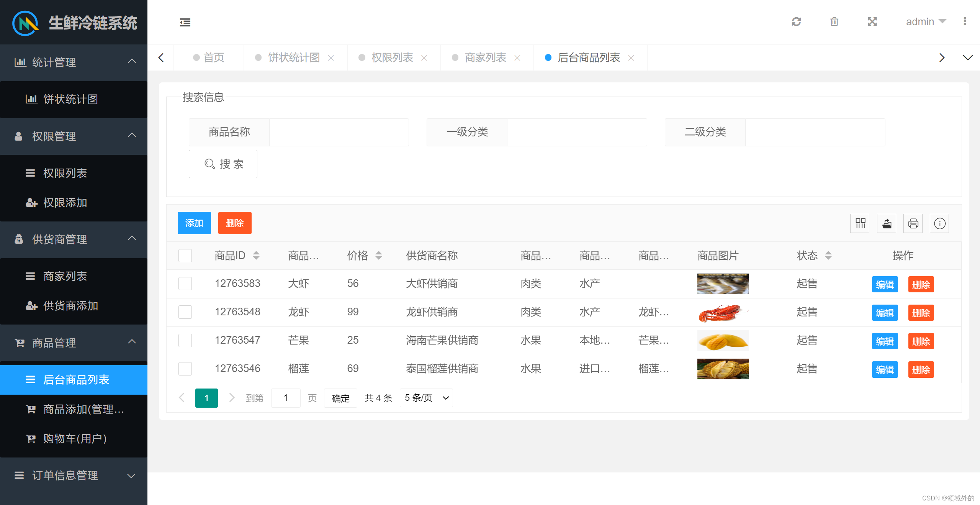The image size is (980, 505).
Task: Click the 搜索 button
Action: tap(223, 164)
